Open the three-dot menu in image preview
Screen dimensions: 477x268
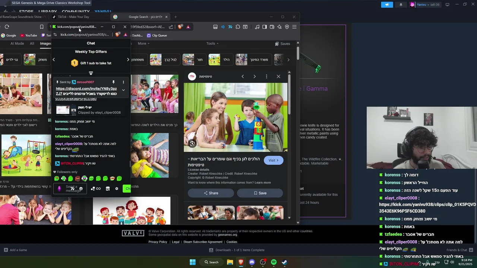point(266,76)
